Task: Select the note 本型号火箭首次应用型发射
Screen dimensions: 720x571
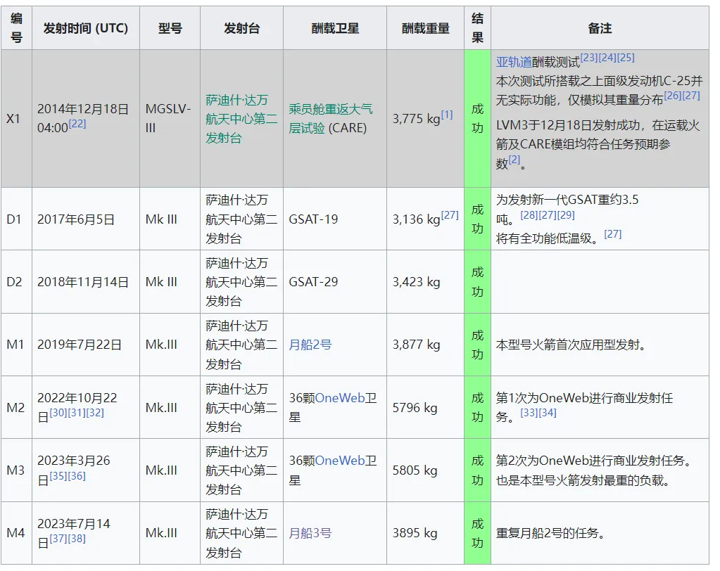Action: coord(571,345)
